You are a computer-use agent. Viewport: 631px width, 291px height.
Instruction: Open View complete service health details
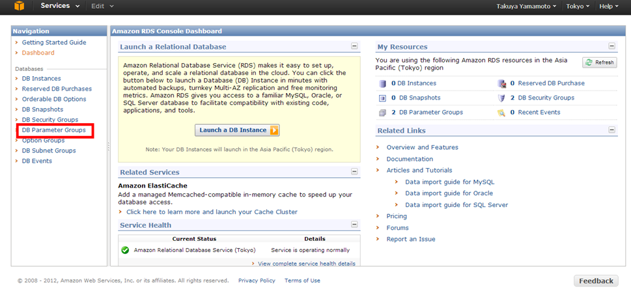pyautogui.click(x=307, y=264)
